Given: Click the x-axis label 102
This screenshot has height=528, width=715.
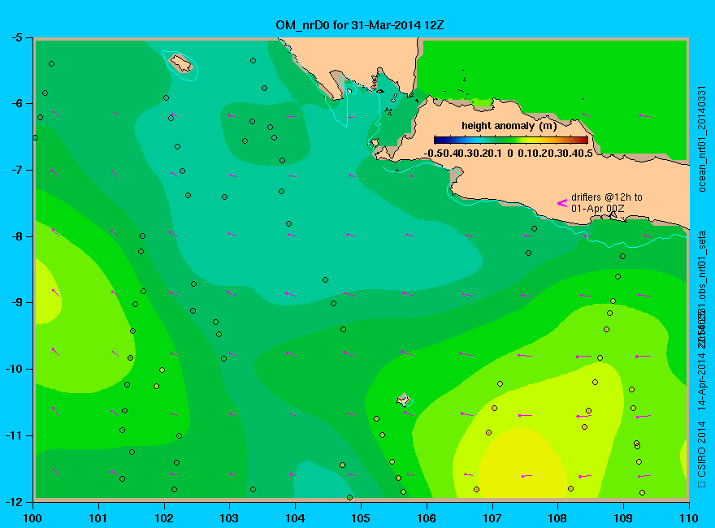Looking at the screenshot, I should point(163,518).
